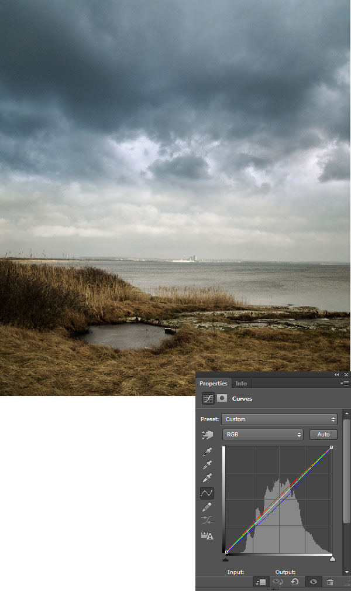This screenshot has width=351, height=591.
Task: Click the Curves adjustment icon
Action: click(x=208, y=398)
